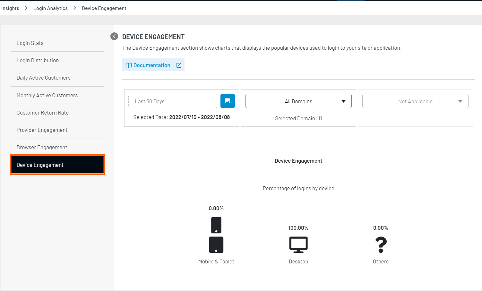Switch to Browser Engagement section

(x=42, y=147)
